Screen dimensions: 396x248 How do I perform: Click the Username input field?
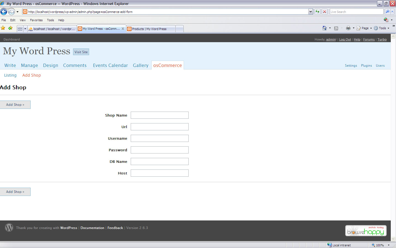pos(160,138)
